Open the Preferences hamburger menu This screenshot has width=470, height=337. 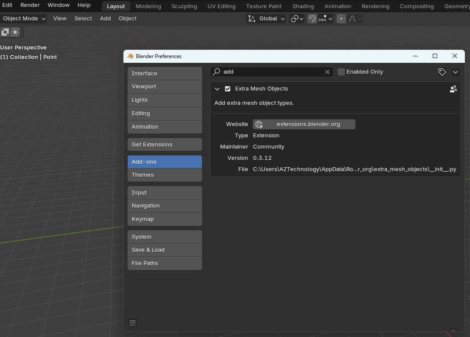[x=133, y=323]
